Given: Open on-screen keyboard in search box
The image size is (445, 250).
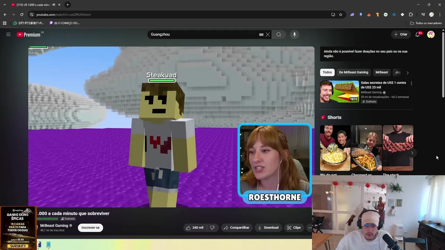Looking at the screenshot, I should [261, 34].
